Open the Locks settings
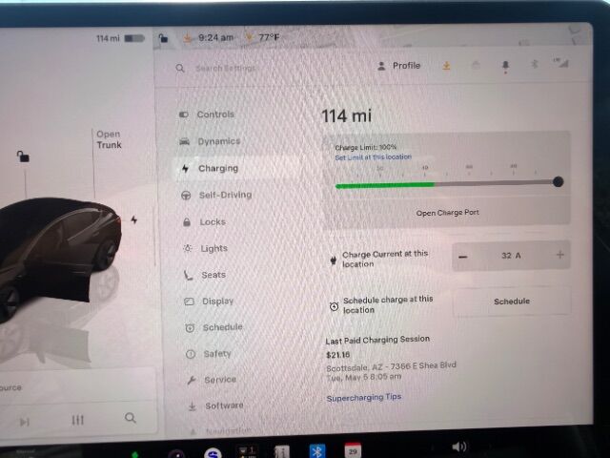 [213, 222]
